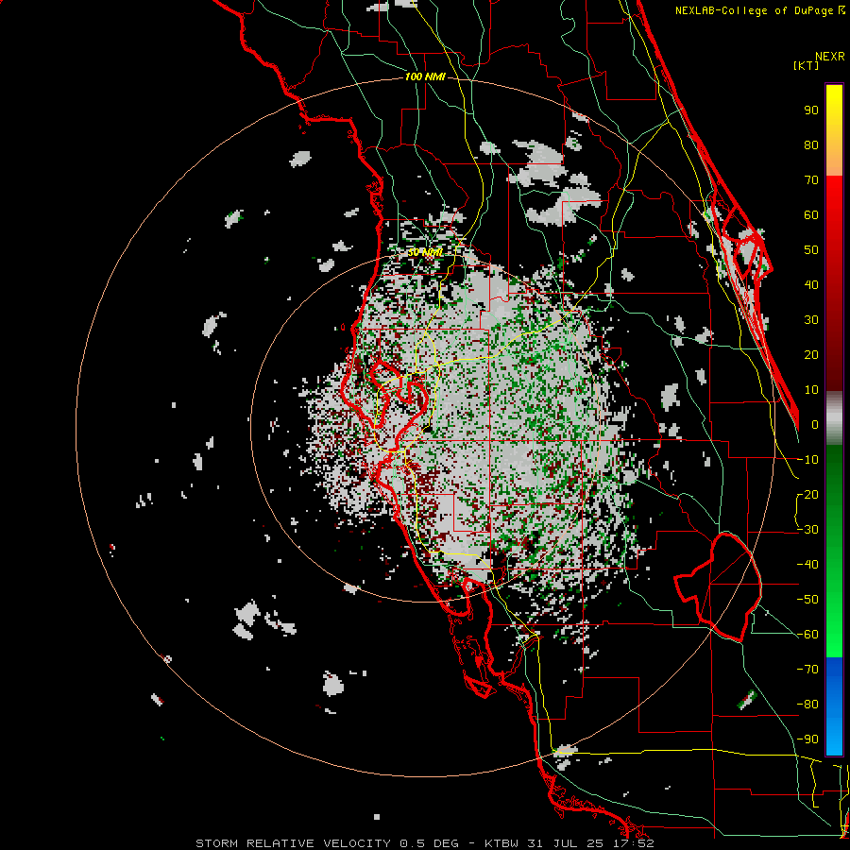Click the -90 knot label on the scale
This screenshot has height=850, width=850.
807,739
